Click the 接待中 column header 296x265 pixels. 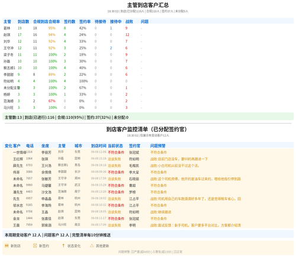pyautogui.click(x=115, y=21)
